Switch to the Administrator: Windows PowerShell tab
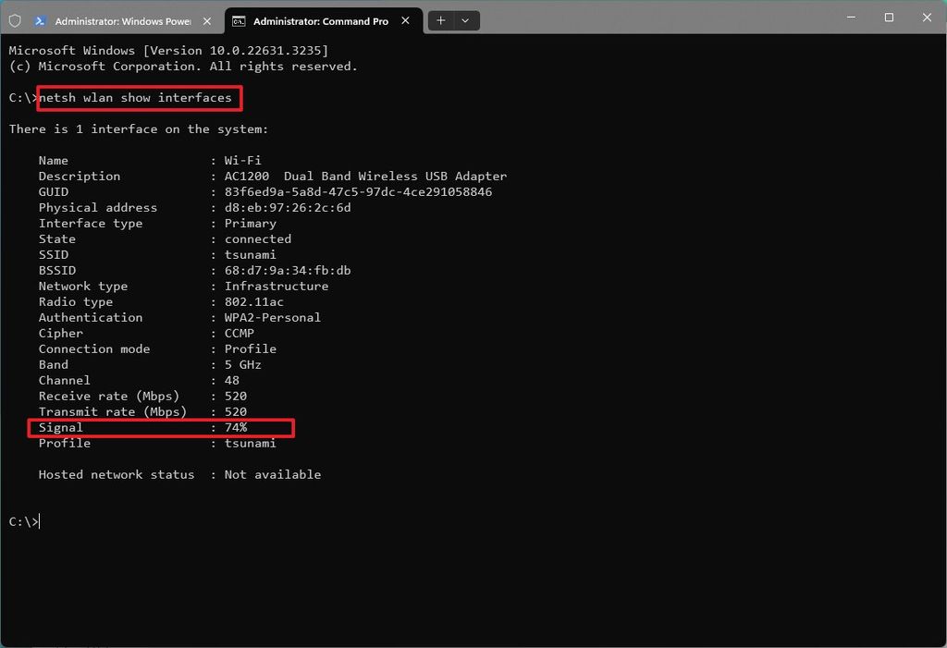 (120, 19)
